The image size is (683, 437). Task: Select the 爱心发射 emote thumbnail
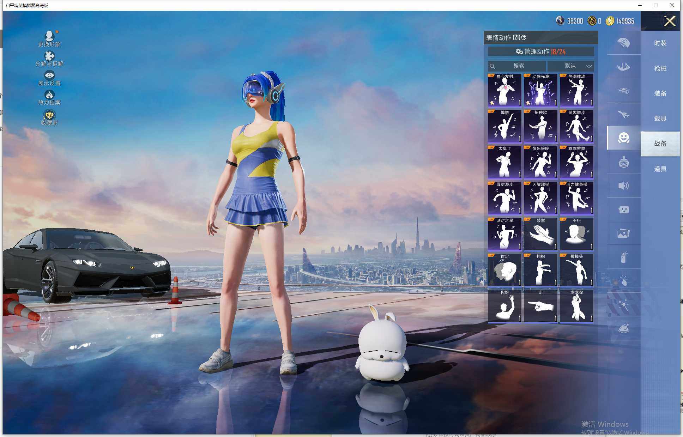[504, 91]
